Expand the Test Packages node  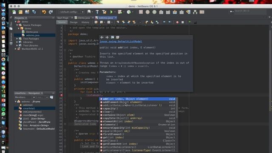(17, 39)
